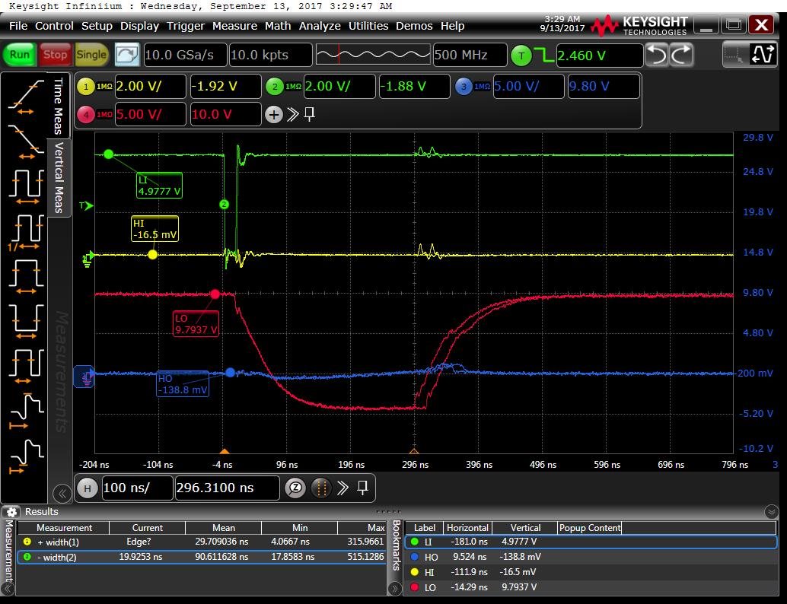Screen dimensions: 787x604
Task: Open the File menu
Action: pyautogui.click(x=18, y=26)
